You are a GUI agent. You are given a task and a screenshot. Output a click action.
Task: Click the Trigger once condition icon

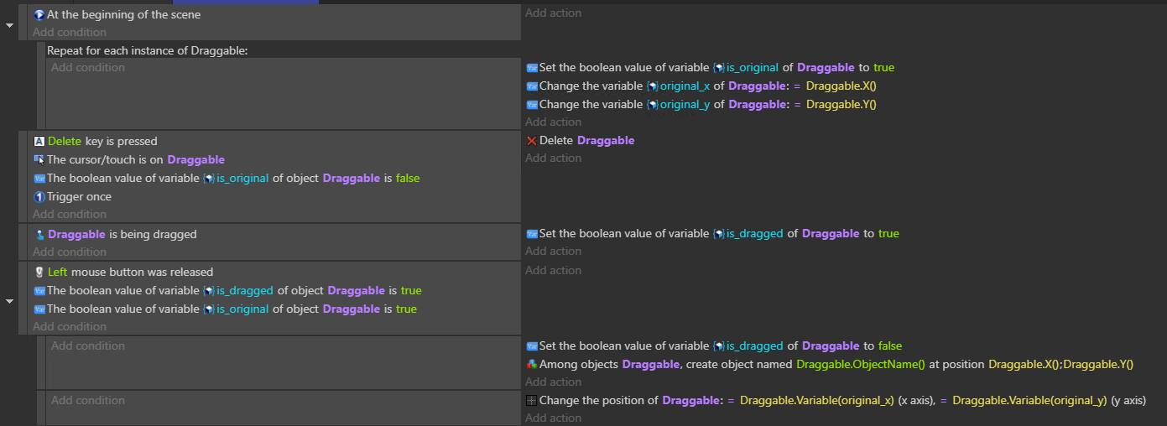pyautogui.click(x=39, y=197)
